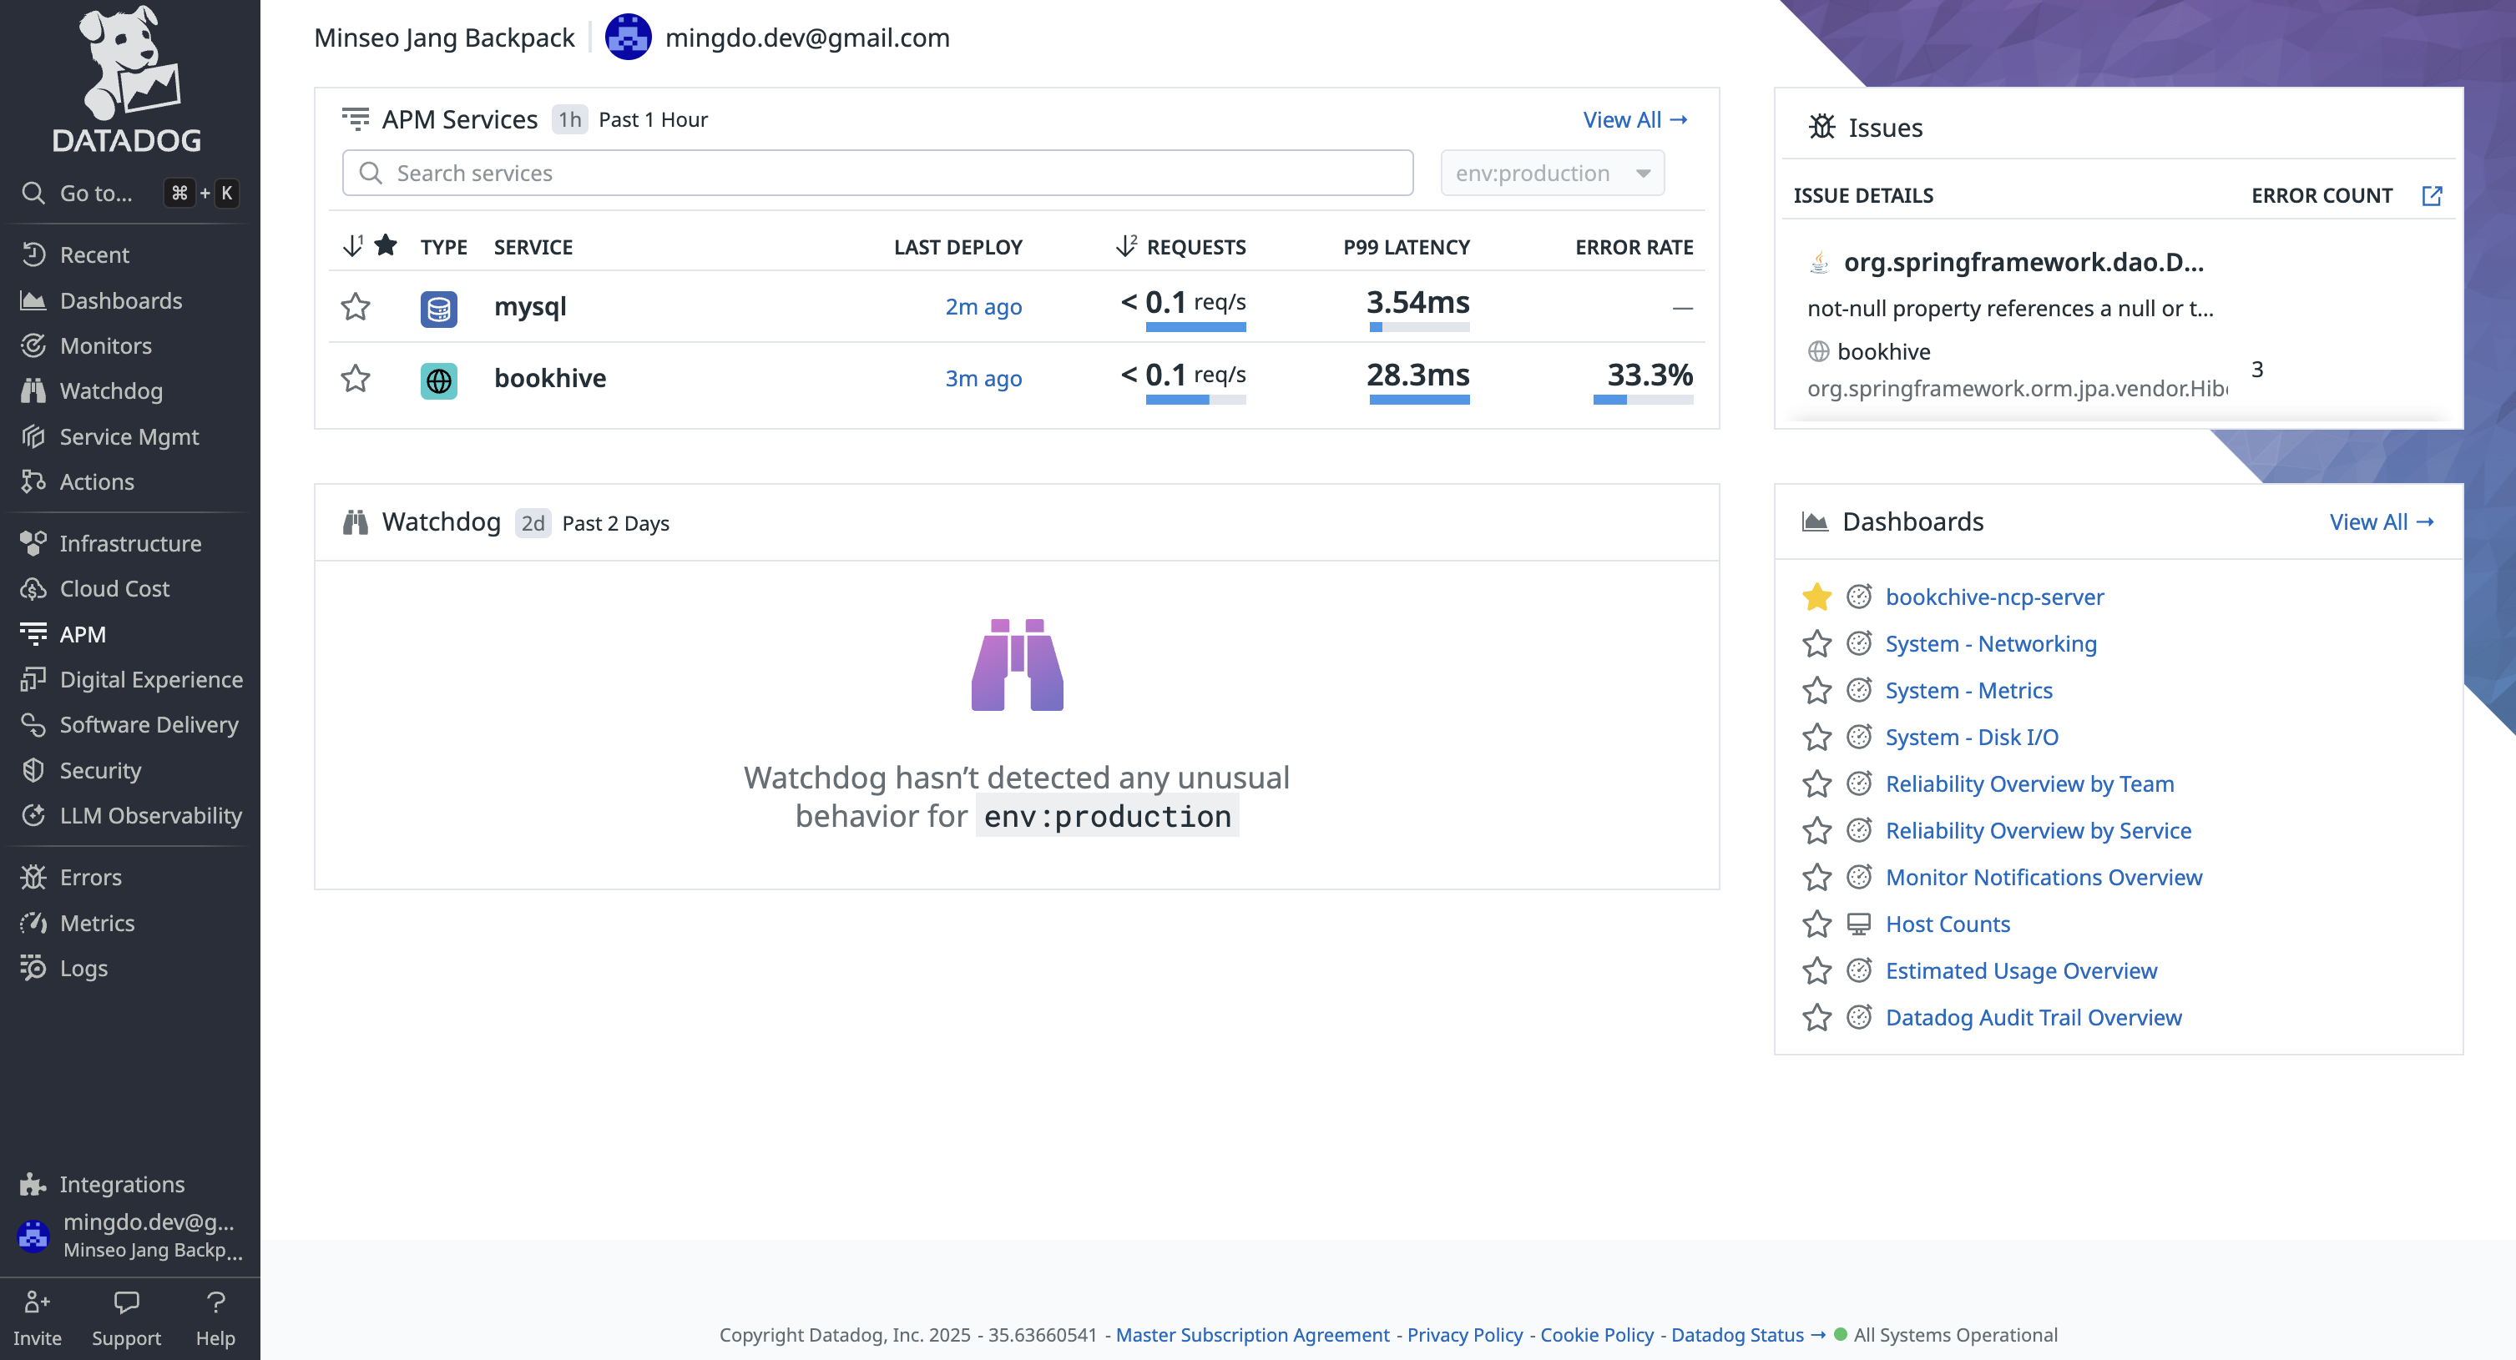Click the bookhive 3m ago deploy link
The width and height of the screenshot is (2516, 1360).
tap(983, 378)
